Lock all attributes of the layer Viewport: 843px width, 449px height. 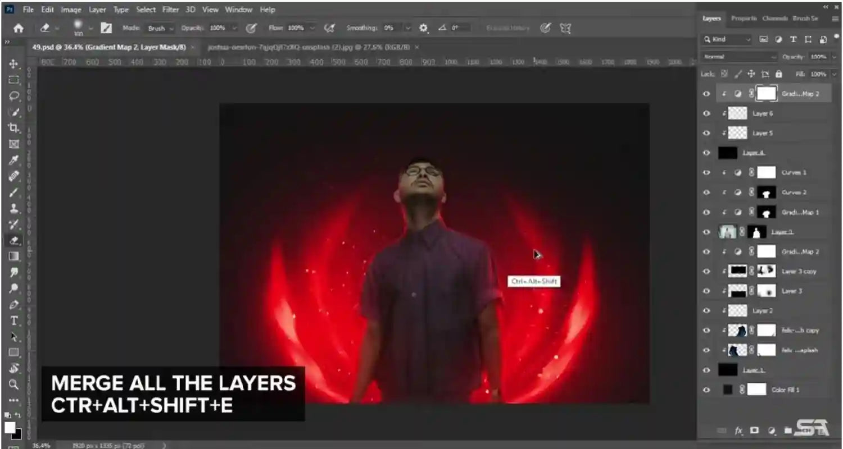[779, 74]
